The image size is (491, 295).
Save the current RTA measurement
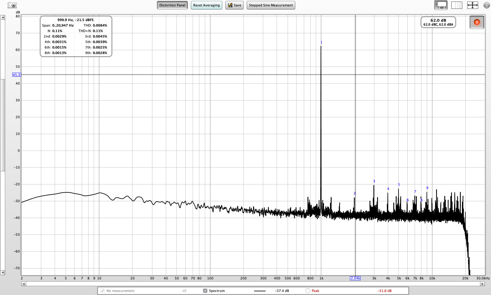[235, 5]
